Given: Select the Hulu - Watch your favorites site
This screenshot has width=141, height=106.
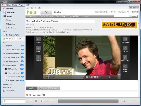Looking at the screenshot, I should coord(13,39).
